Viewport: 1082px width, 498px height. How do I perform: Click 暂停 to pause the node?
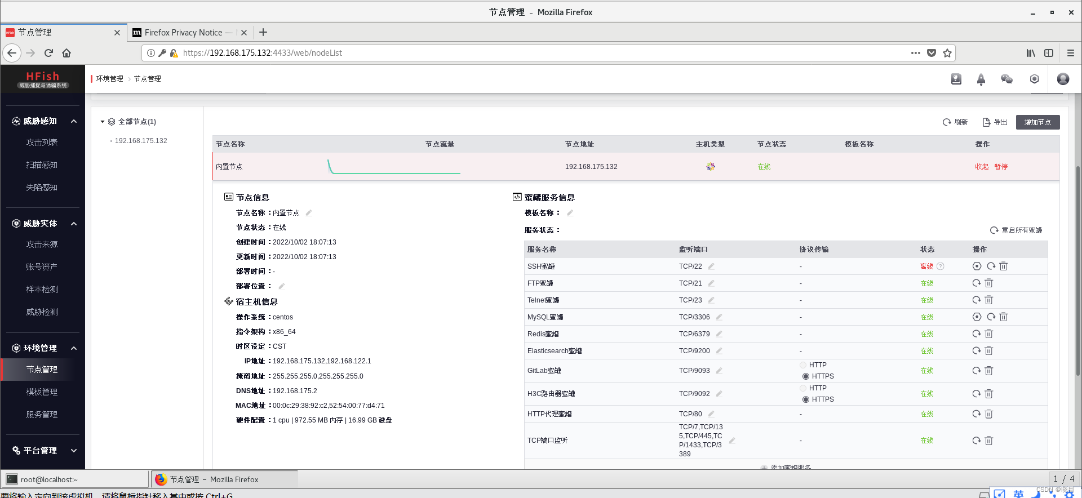click(1001, 167)
